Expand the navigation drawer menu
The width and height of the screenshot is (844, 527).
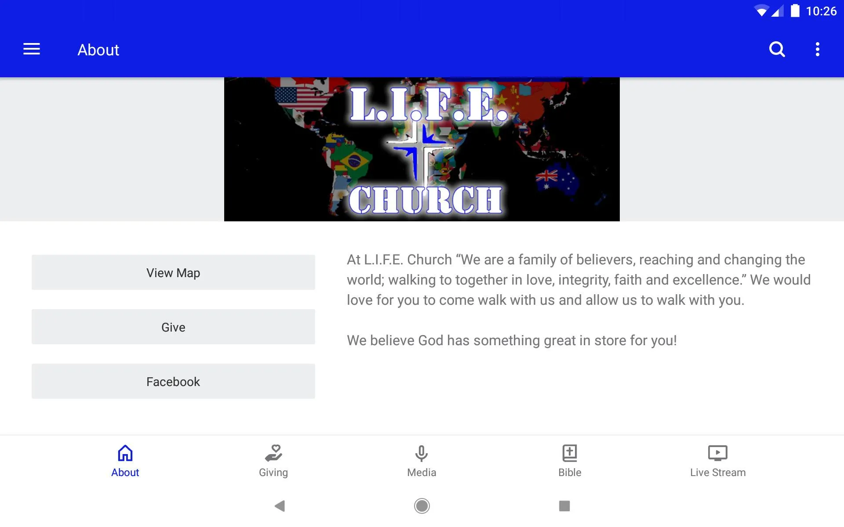pyautogui.click(x=32, y=50)
